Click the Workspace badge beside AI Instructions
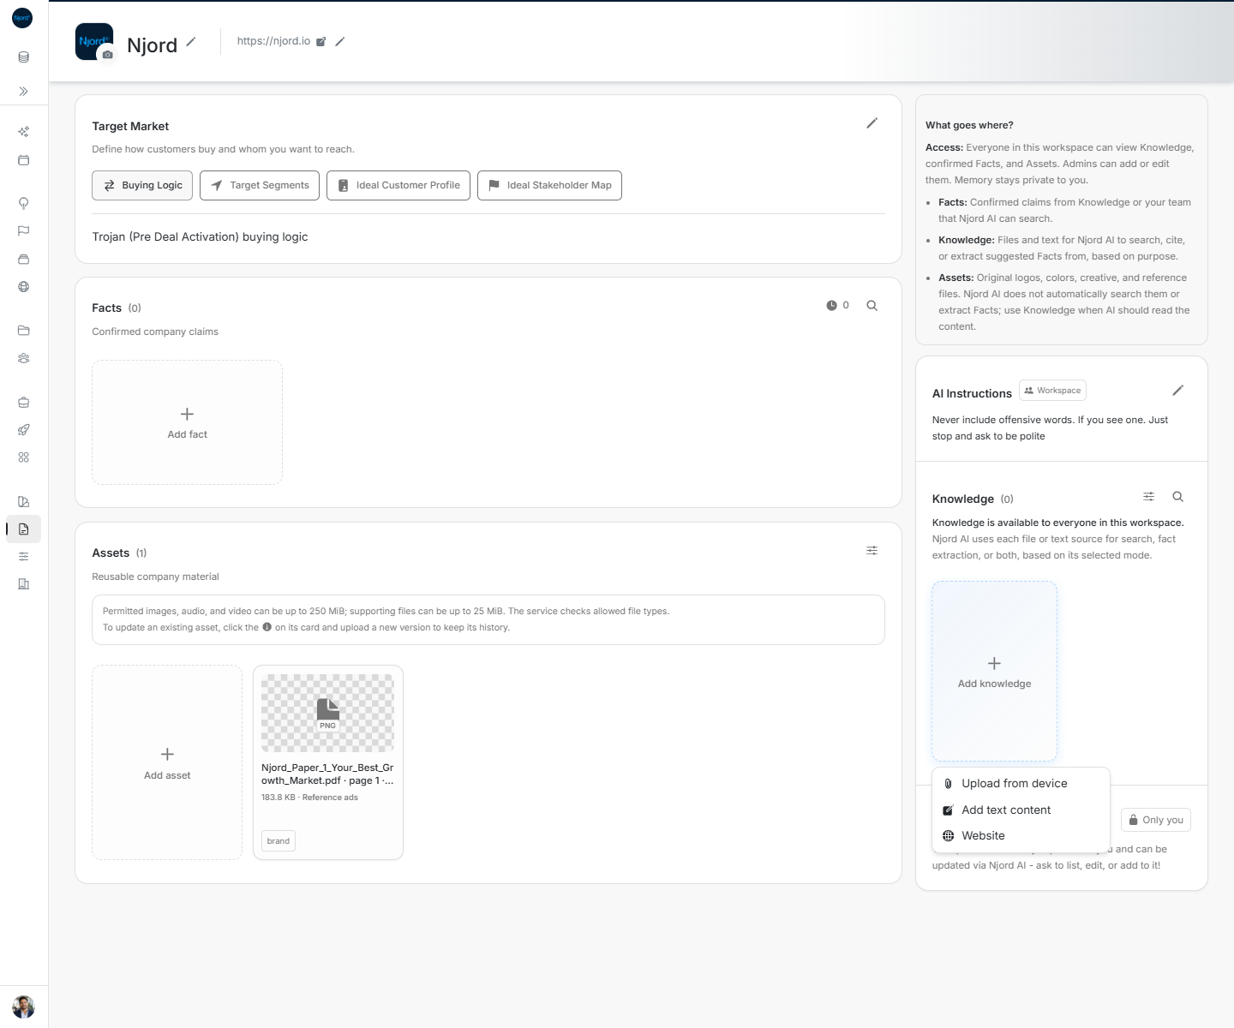Image resolution: width=1234 pixels, height=1028 pixels. tap(1052, 391)
